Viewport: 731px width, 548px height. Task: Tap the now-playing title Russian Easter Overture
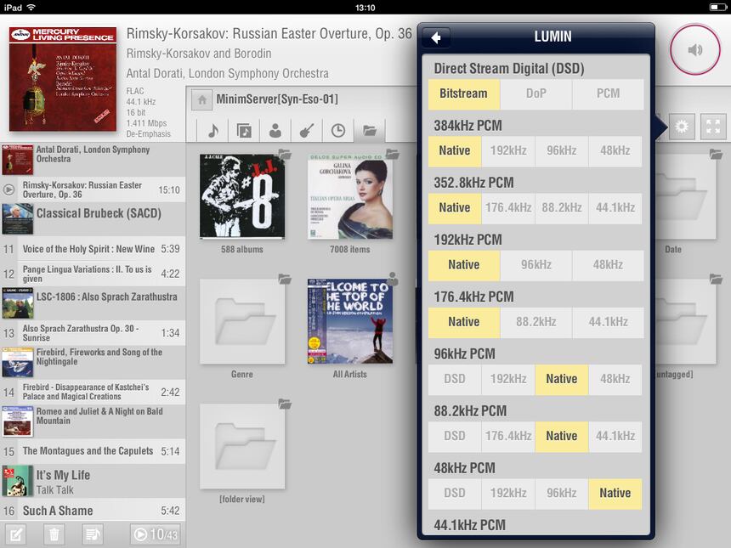pos(269,33)
